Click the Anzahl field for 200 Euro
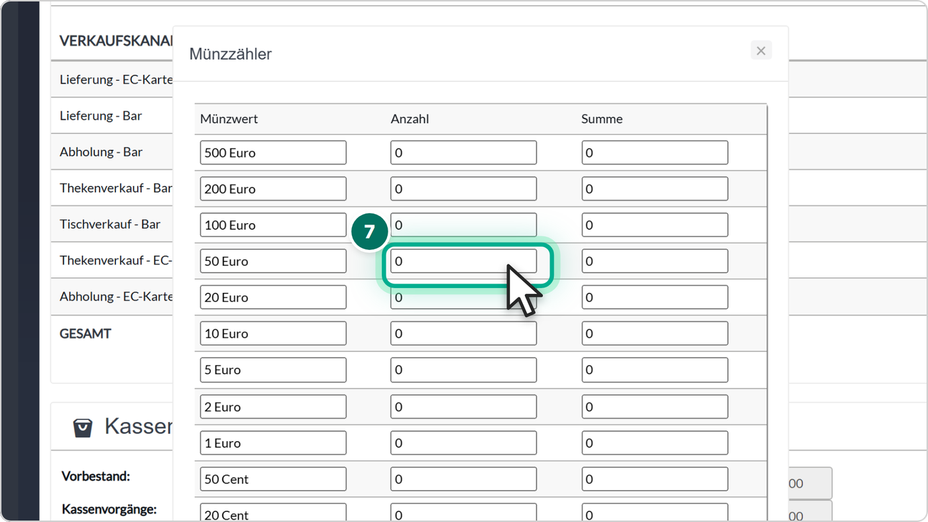928x522 pixels. (x=463, y=189)
